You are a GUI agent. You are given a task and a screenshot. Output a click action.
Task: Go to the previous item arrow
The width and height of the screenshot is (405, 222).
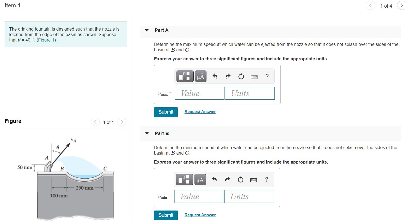(x=370, y=5)
